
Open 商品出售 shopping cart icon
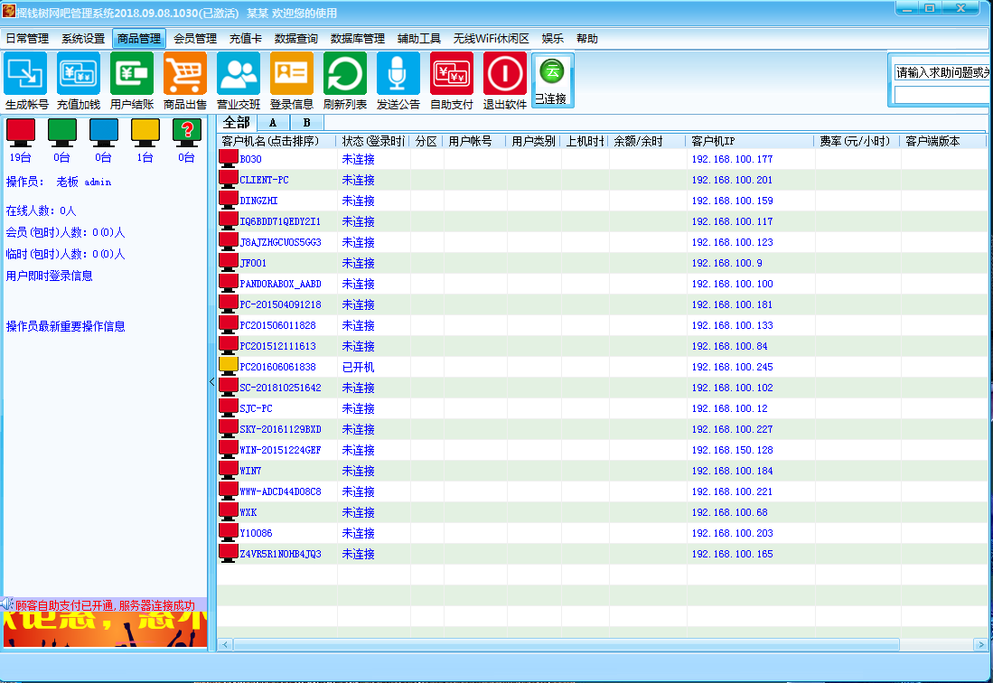[185, 74]
